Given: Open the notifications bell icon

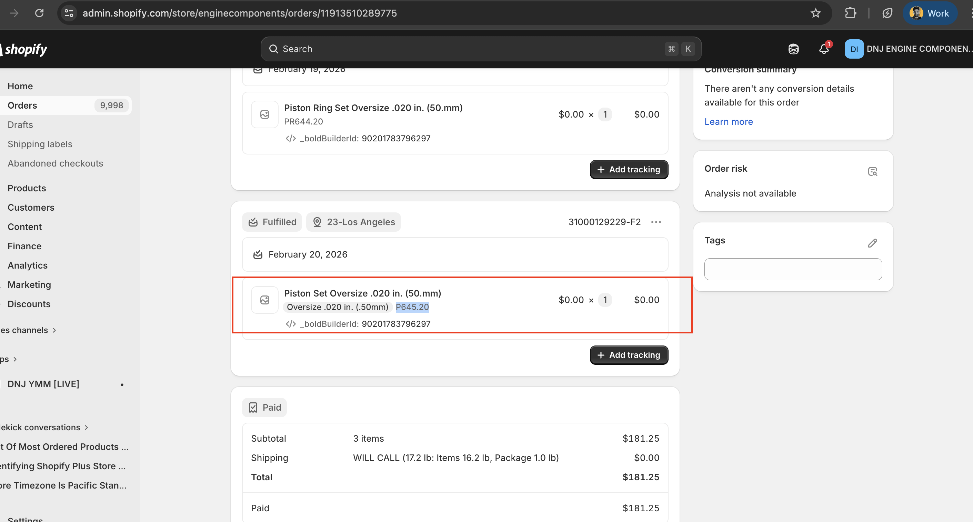Looking at the screenshot, I should [x=824, y=49].
